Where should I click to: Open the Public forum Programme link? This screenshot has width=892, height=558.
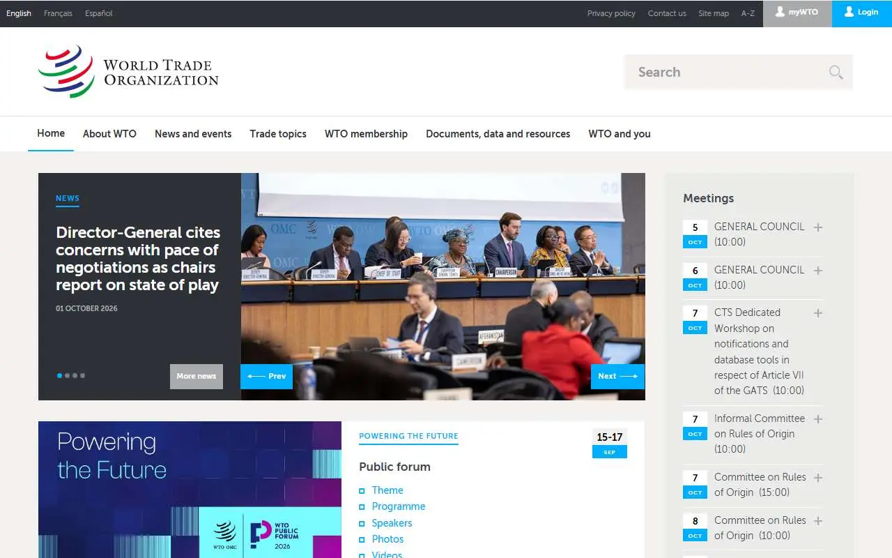(x=399, y=506)
